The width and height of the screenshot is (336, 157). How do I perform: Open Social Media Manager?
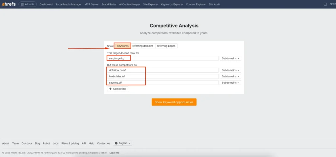pos(69,4)
